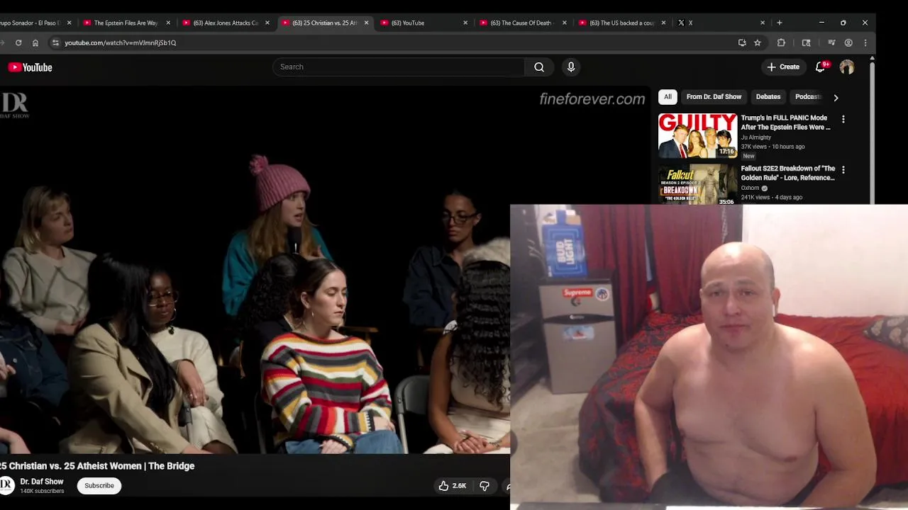
Task: Open Fallout S2E2 Breakdown video title
Action: pyautogui.click(x=787, y=173)
